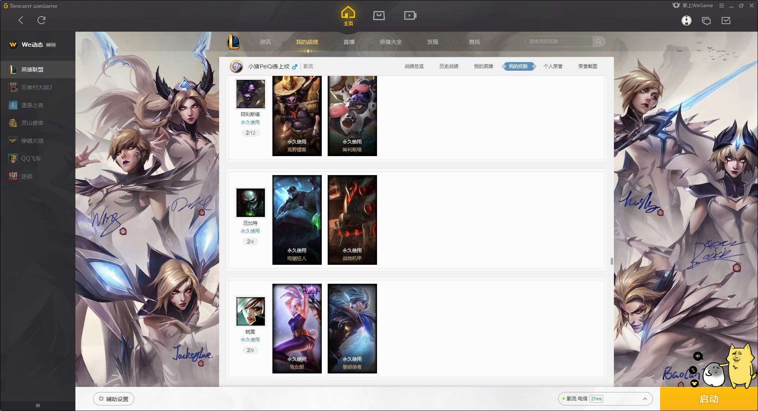Open the 我的战绩 tab

(307, 42)
